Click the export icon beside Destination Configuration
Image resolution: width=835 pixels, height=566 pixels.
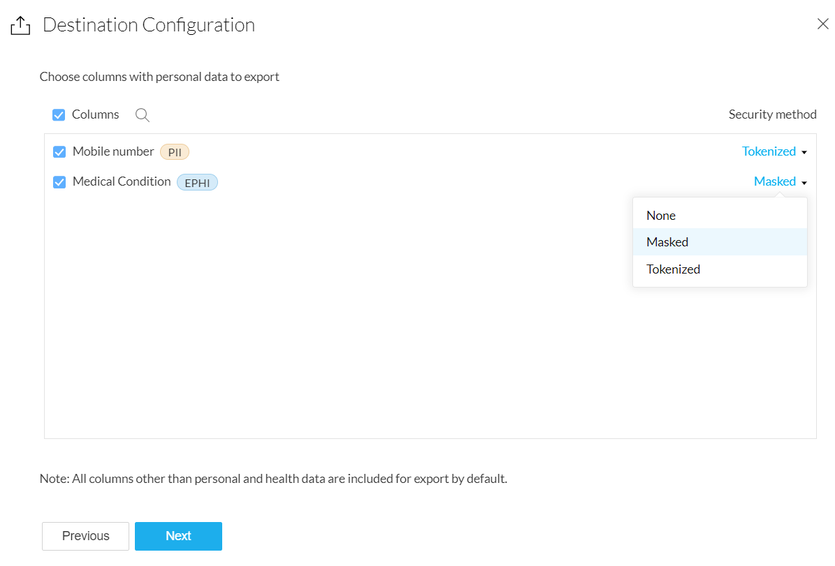(21, 26)
